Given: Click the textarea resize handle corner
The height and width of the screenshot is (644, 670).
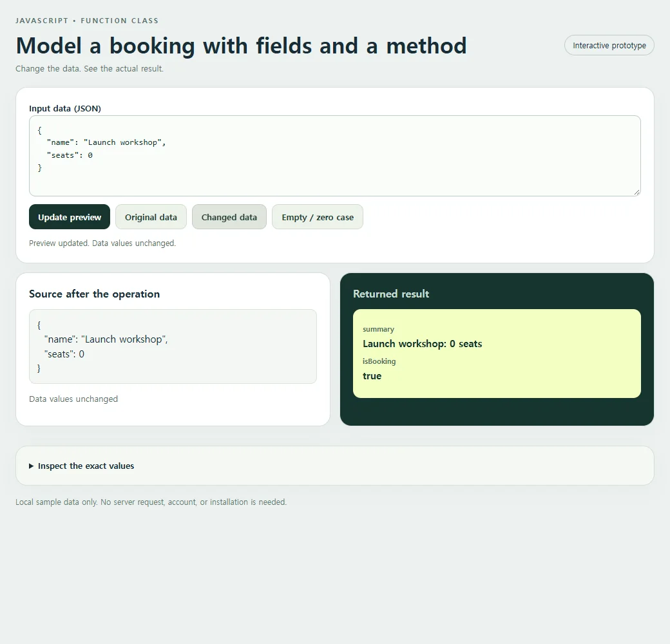Looking at the screenshot, I should (x=636, y=192).
